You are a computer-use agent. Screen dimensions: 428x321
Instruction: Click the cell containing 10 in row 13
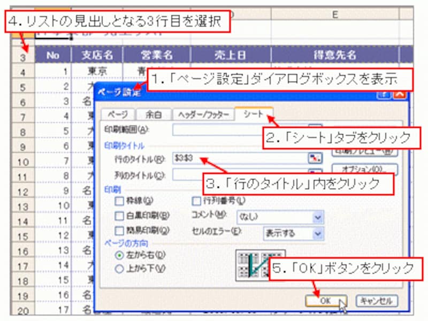(x=53, y=205)
